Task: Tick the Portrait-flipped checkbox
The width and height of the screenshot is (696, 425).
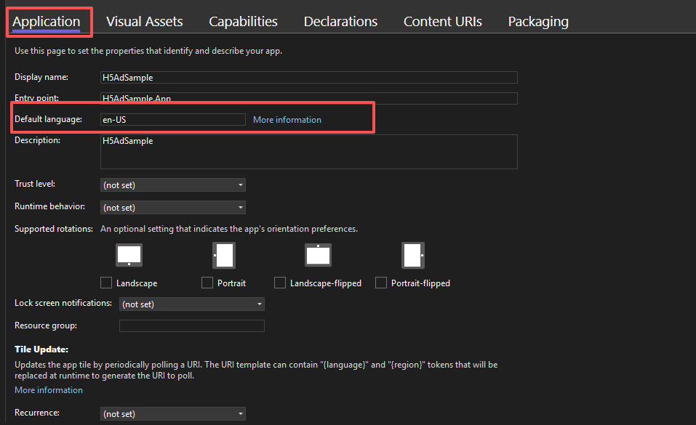Action: click(x=381, y=283)
